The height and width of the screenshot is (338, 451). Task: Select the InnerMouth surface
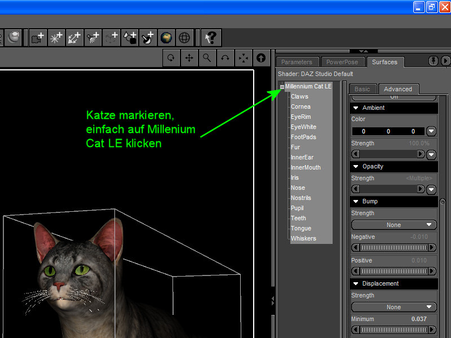pyautogui.click(x=306, y=167)
